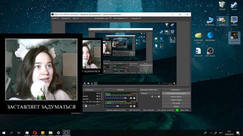Toggle lock icon of first source row

coord(99,93)
